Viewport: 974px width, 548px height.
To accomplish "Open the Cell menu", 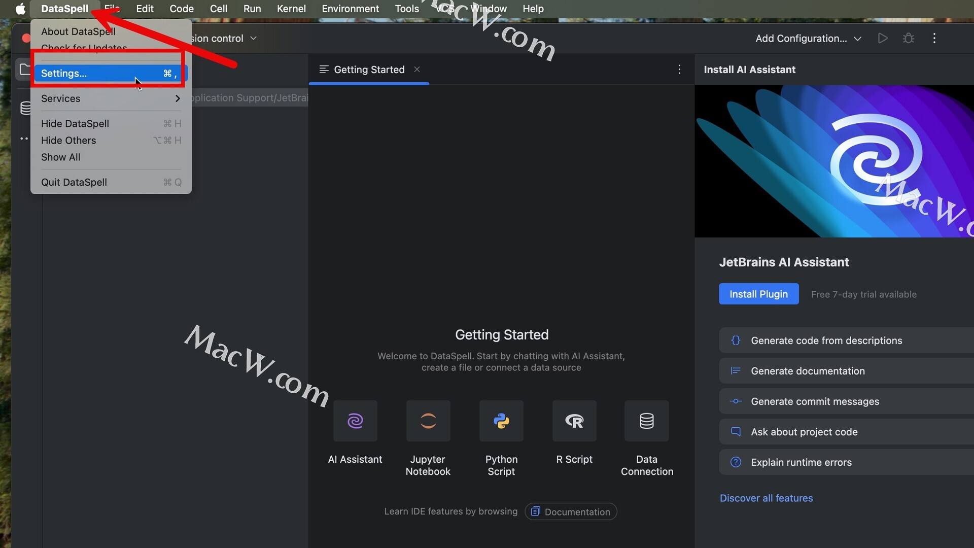I will (219, 9).
